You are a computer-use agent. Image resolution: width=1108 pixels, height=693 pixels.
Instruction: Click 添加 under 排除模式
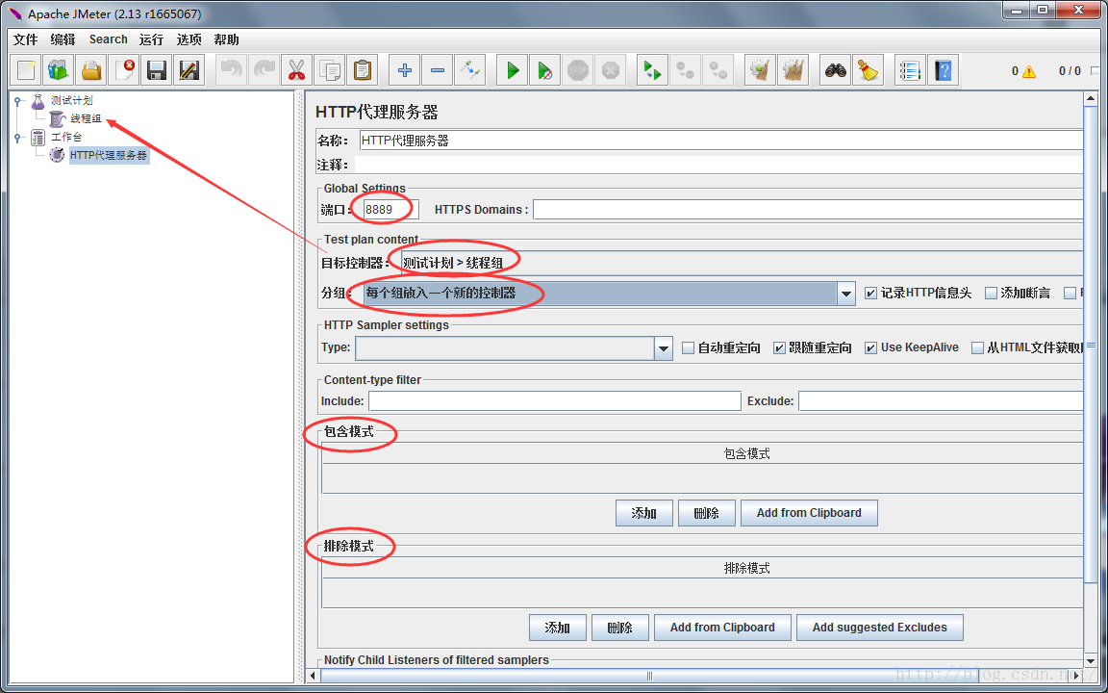tap(558, 628)
